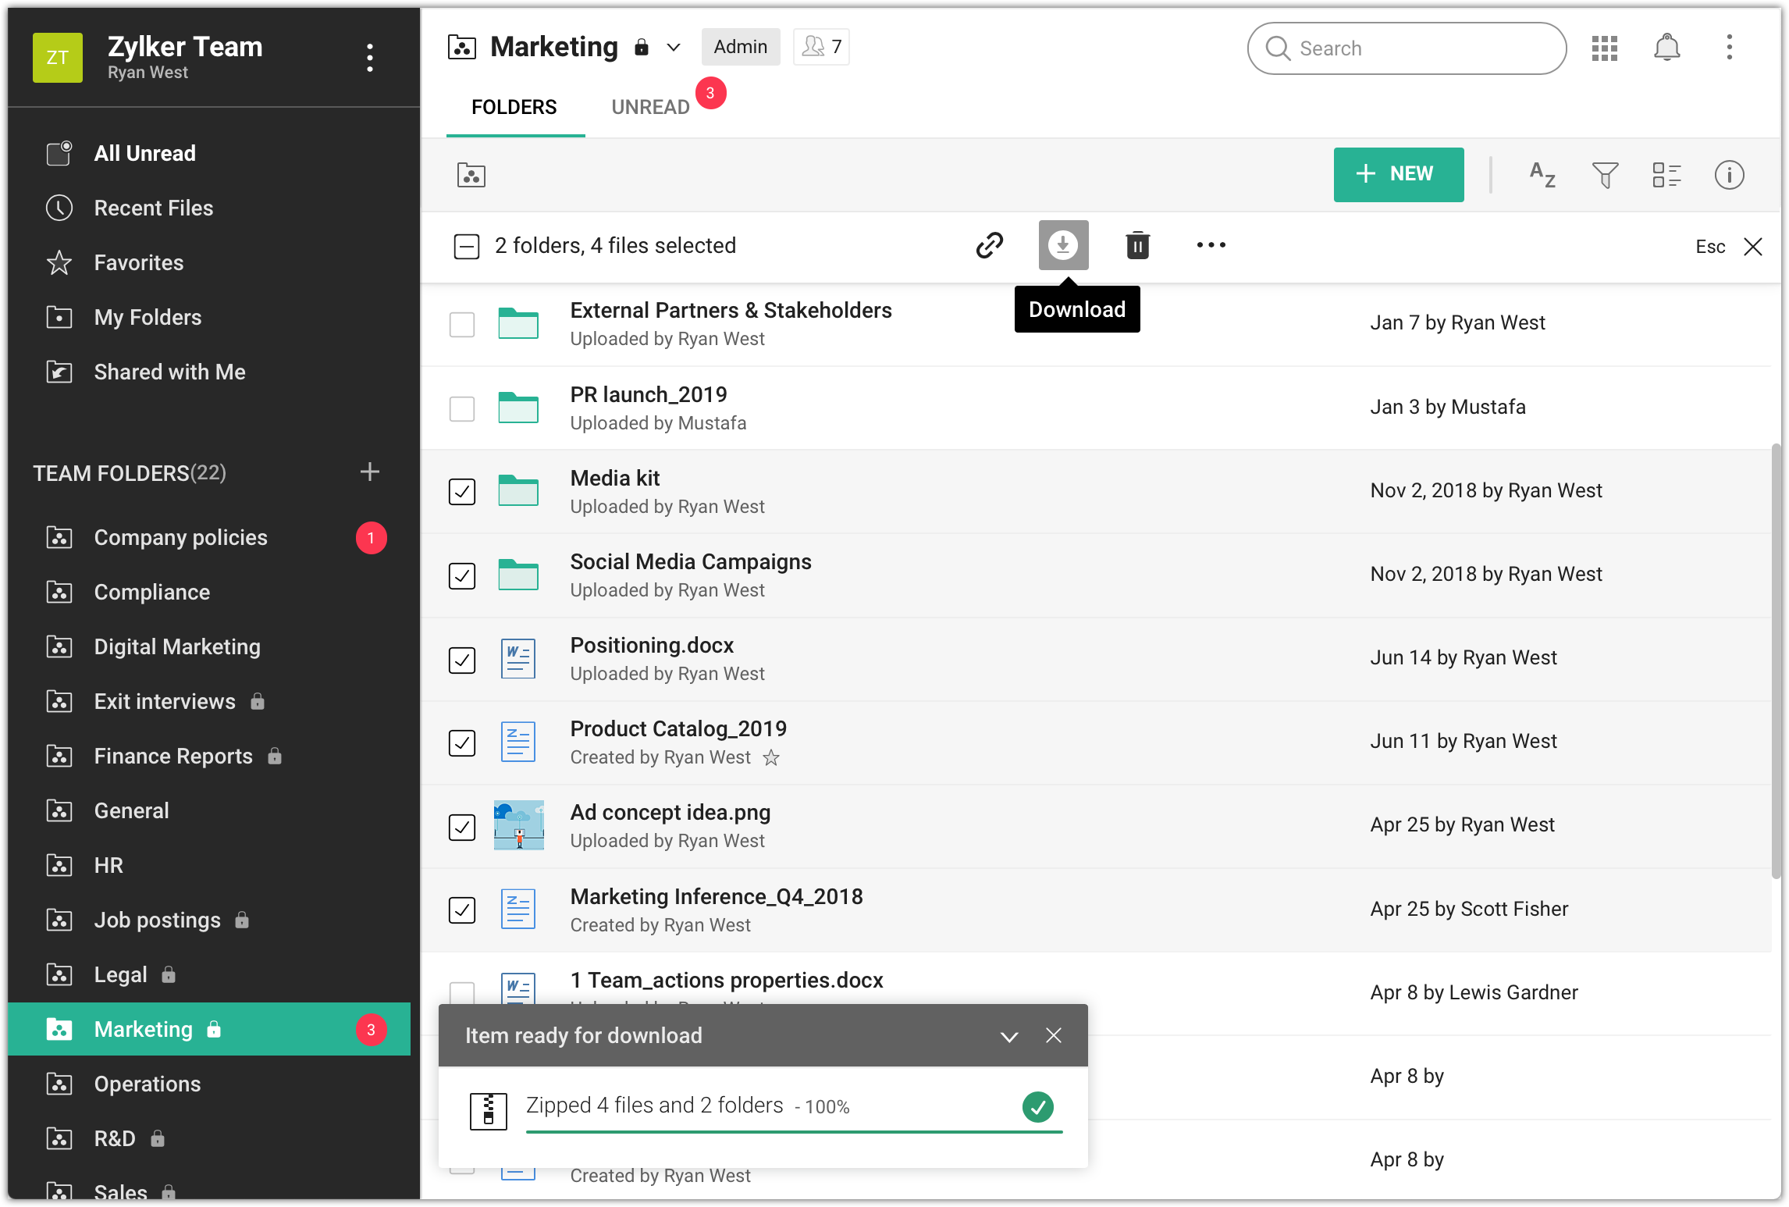
Task: Open Recent Files in sidebar
Action: click(153, 208)
